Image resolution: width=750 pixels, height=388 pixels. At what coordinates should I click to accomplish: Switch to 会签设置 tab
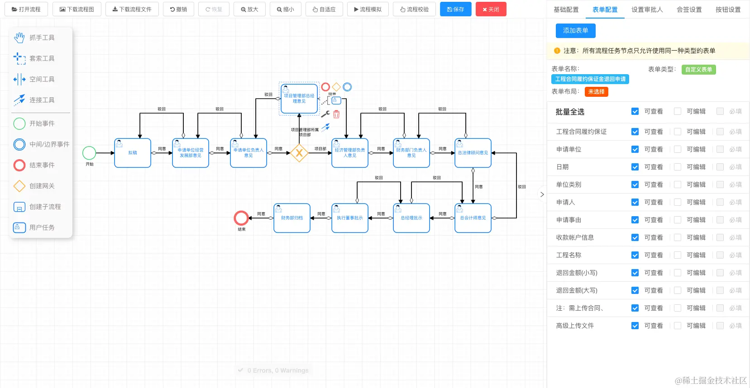pyautogui.click(x=689, y=9)
